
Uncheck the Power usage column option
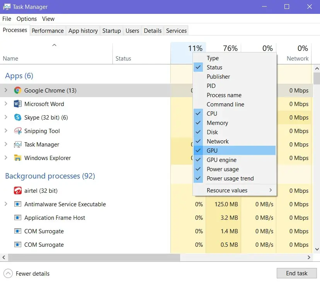point(235,169)
